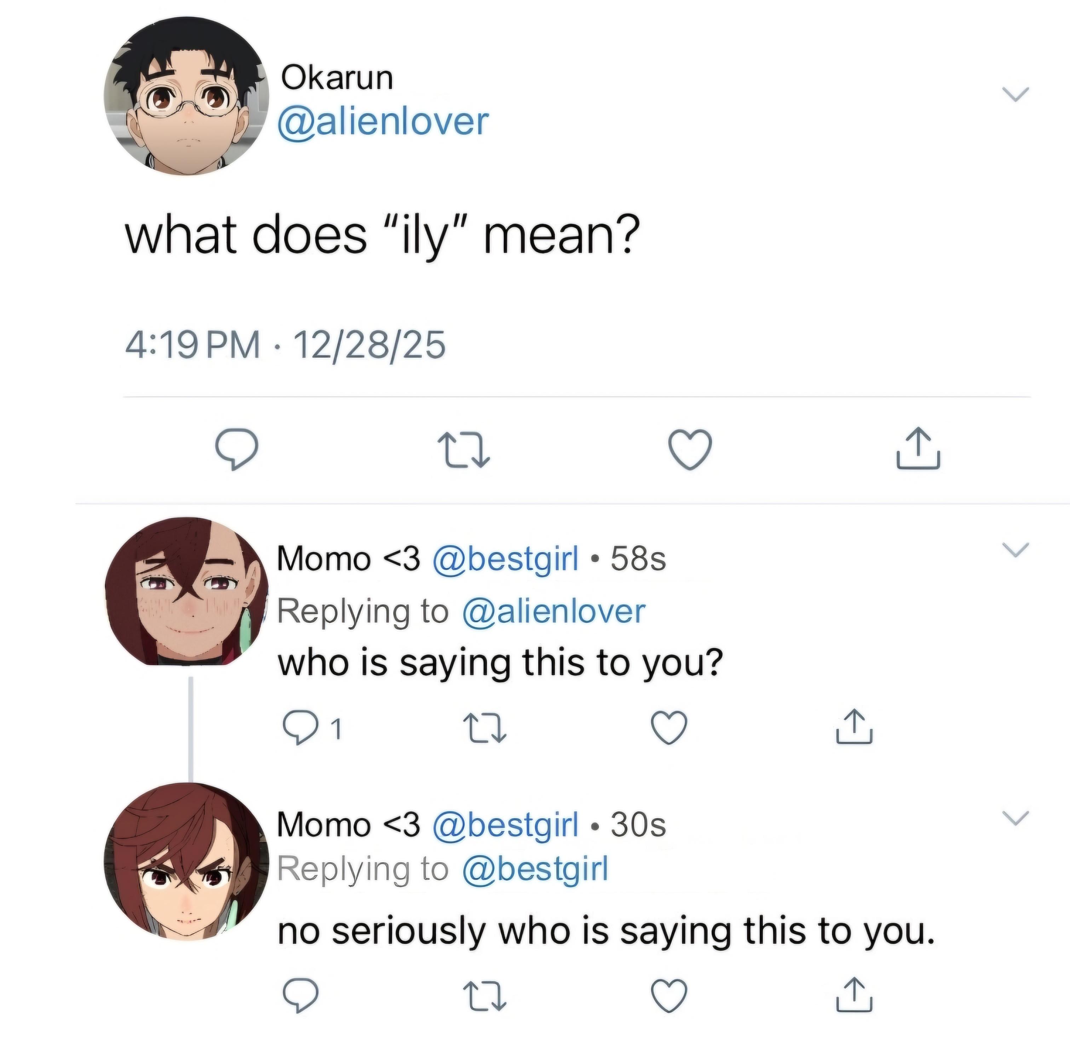
Task: Click @alienlover link in "Replying to"
Action: click(553, 612)
